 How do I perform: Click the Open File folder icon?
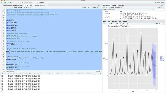(x=9, y=2)
